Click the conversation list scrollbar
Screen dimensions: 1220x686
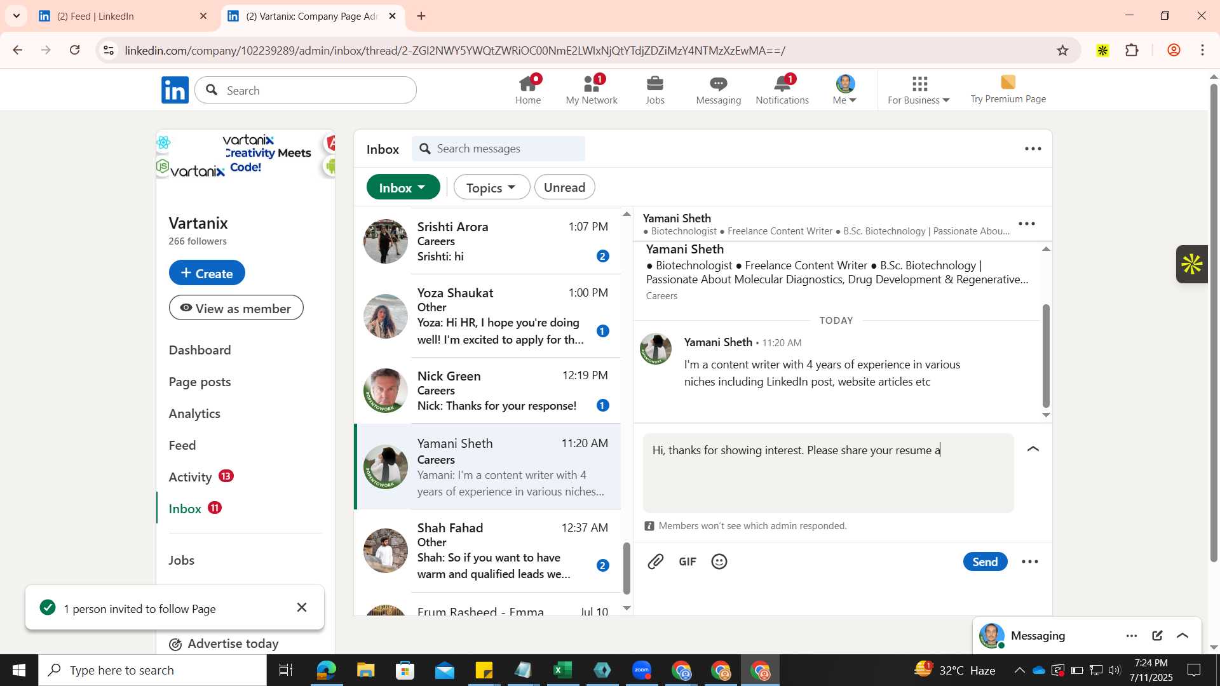627,567
